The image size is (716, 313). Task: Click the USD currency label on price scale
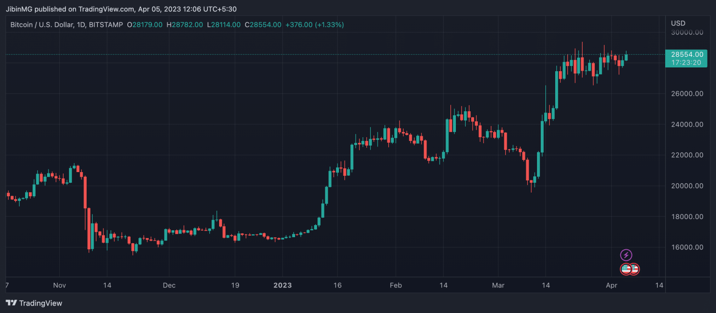click(x=677, y=23)
